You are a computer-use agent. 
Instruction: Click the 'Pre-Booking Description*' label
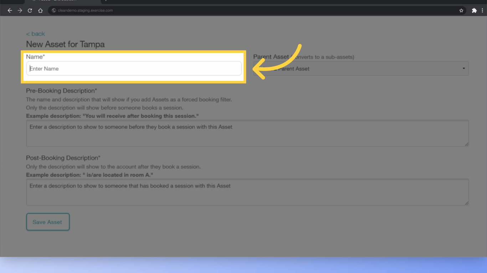61,91
